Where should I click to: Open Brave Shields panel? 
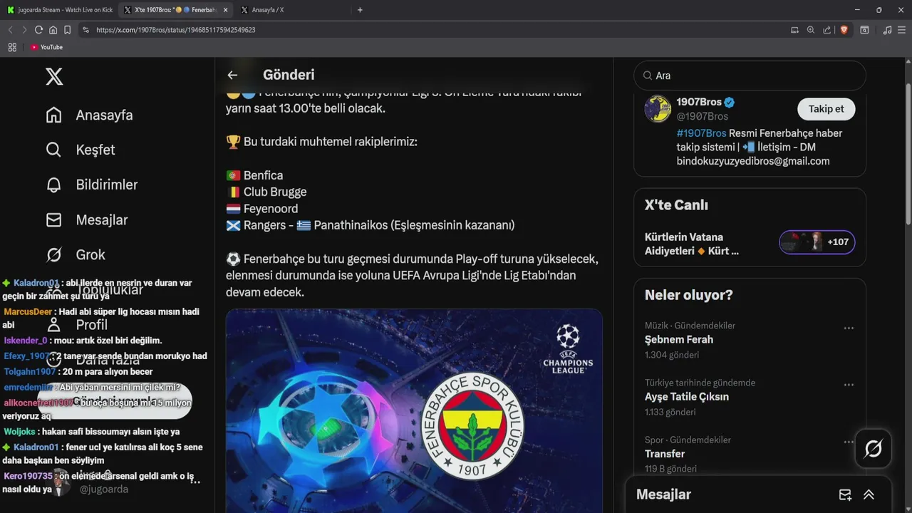(x=844, y=30)
